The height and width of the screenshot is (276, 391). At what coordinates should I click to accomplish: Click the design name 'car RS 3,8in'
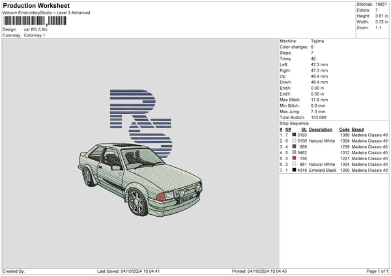36,29
